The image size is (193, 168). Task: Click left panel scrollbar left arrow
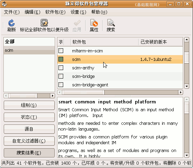6,96
